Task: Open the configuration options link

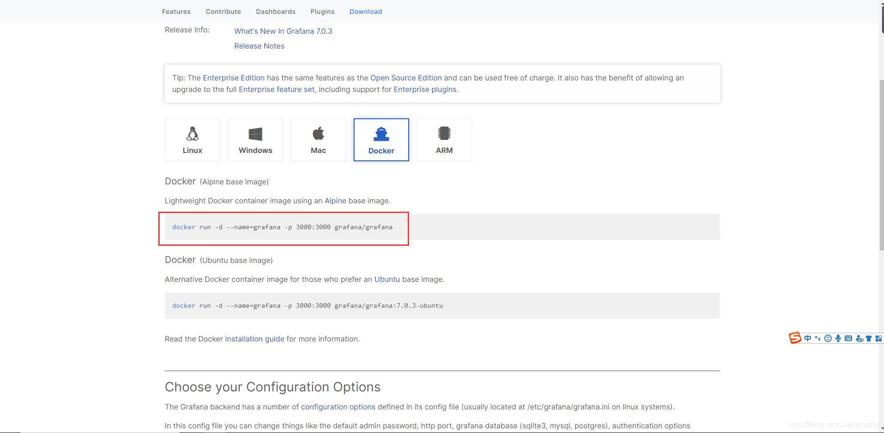Action: tap(338, 407)
